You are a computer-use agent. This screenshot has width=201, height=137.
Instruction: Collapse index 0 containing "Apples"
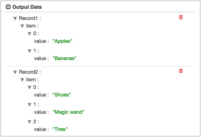point(30,34)
